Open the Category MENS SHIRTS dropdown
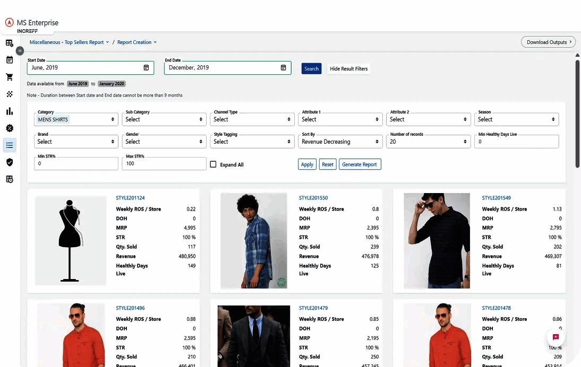The width and height of the screenshot is (581, 367). (x=76, y=119)
